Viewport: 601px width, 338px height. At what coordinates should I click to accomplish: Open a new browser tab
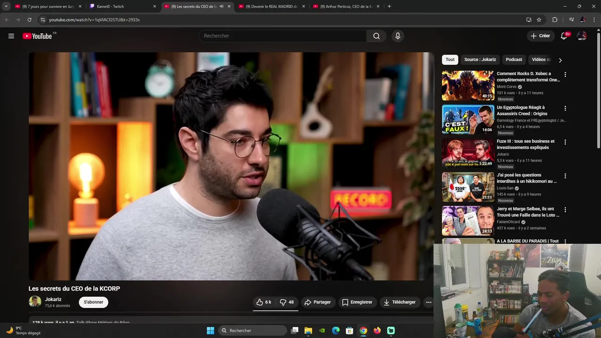[x=389, y=7]
